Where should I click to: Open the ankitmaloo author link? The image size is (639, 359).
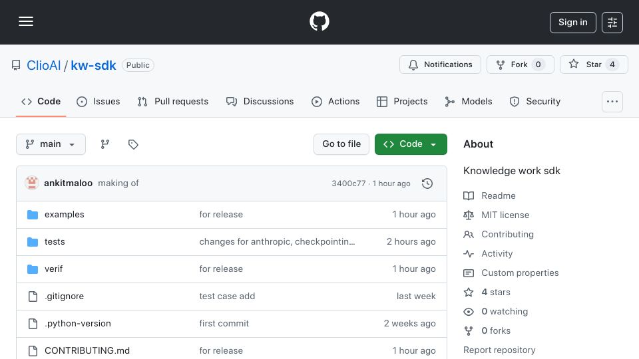pos(68,183)
